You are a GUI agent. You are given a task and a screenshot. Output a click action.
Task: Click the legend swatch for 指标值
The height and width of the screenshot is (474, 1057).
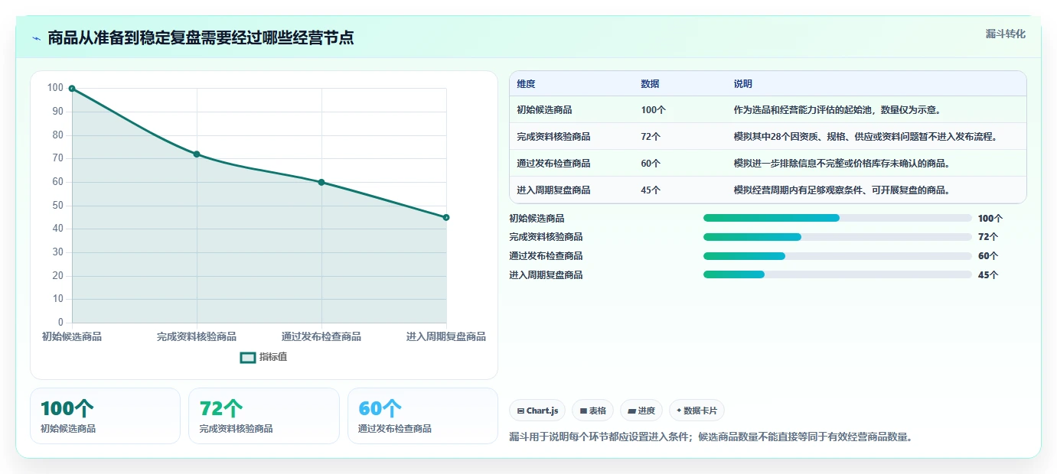click(x=248, y=357)
